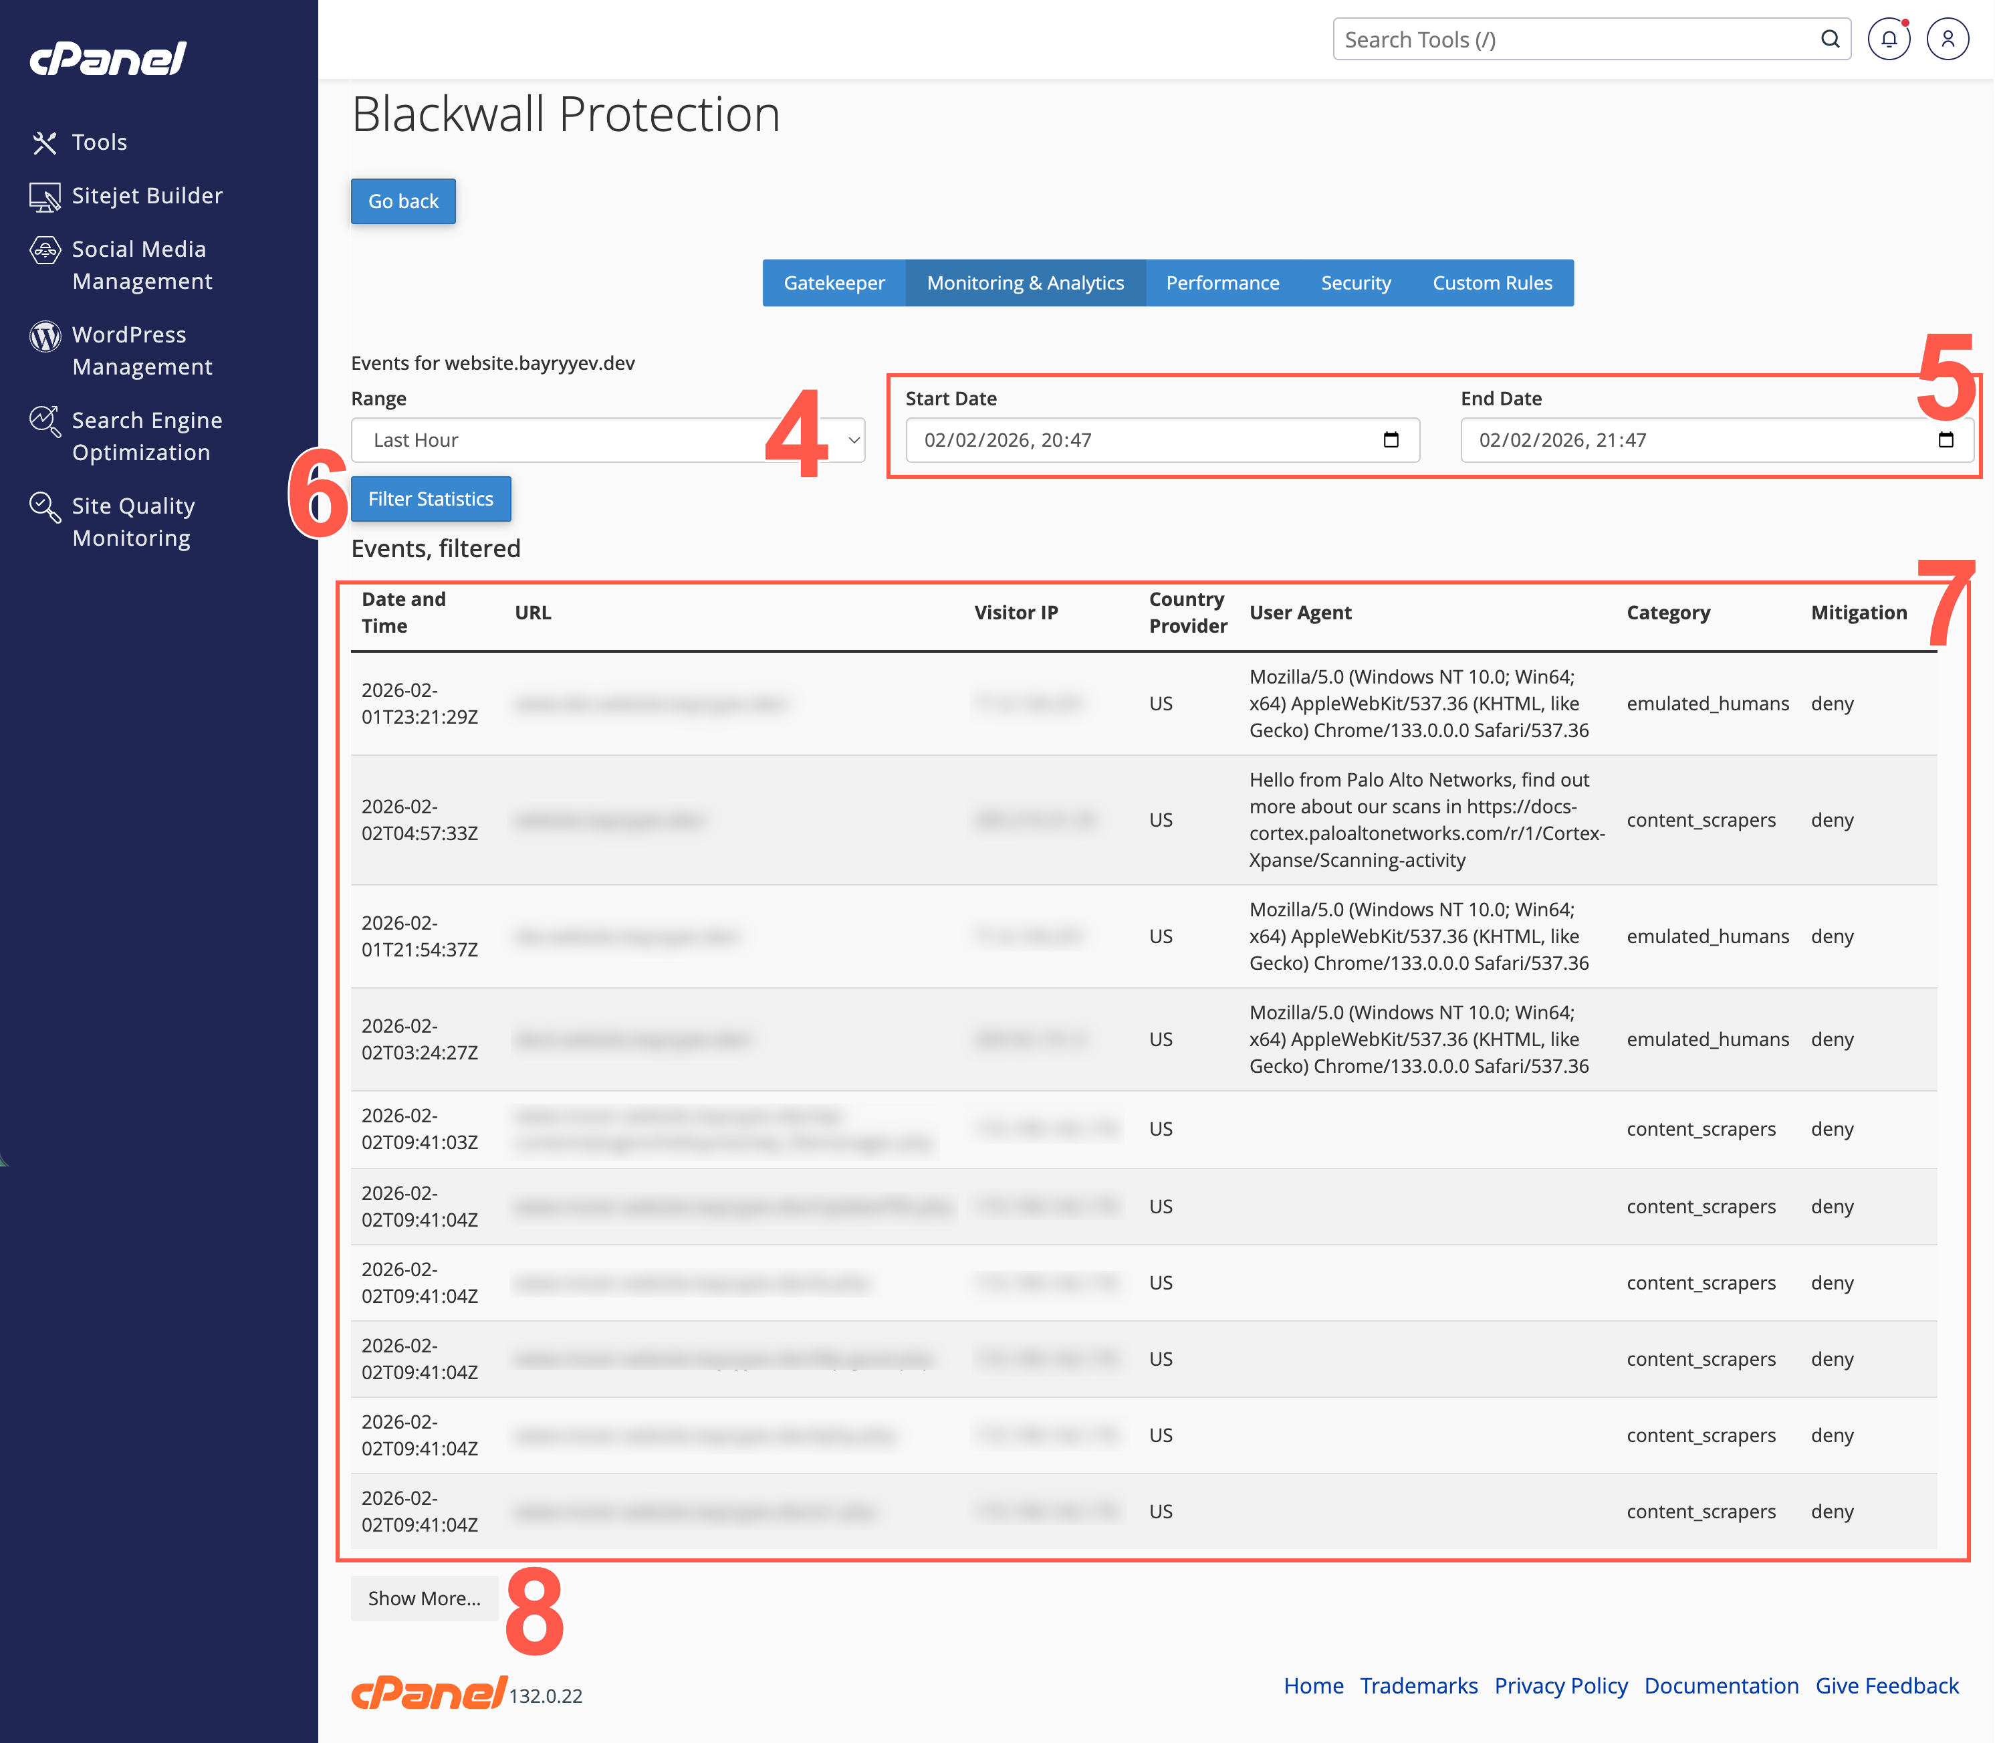Click the Category column header
Viewport: 1995px width, 1743px height.
pos(1668,613)
